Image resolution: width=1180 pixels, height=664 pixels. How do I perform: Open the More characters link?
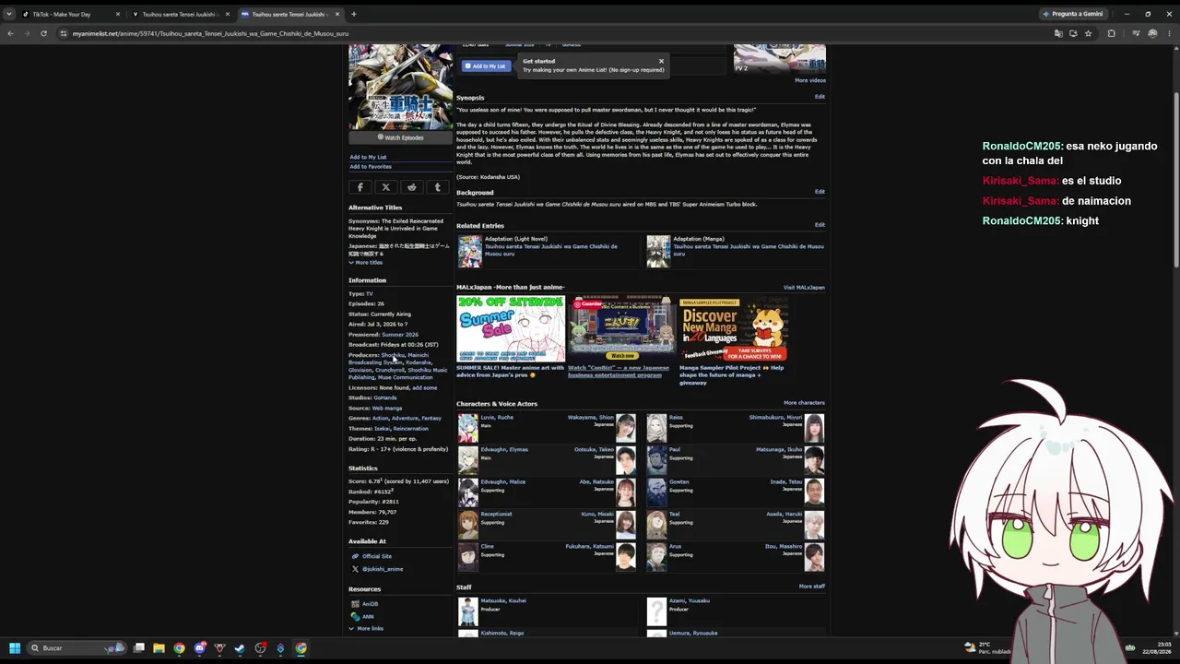click(x=804, y=403)
